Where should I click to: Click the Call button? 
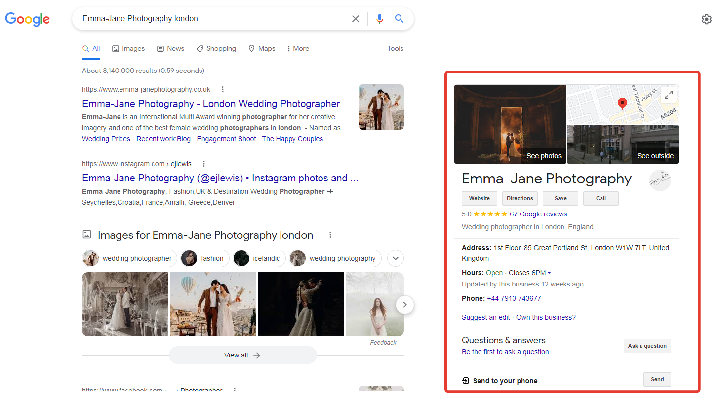(x=601, y=198)
